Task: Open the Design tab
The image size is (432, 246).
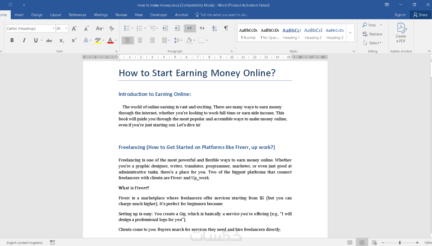Action: pyautogui.click(x=37, y=15)
